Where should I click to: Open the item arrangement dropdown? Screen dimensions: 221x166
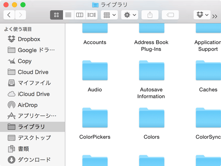point(109,15)
